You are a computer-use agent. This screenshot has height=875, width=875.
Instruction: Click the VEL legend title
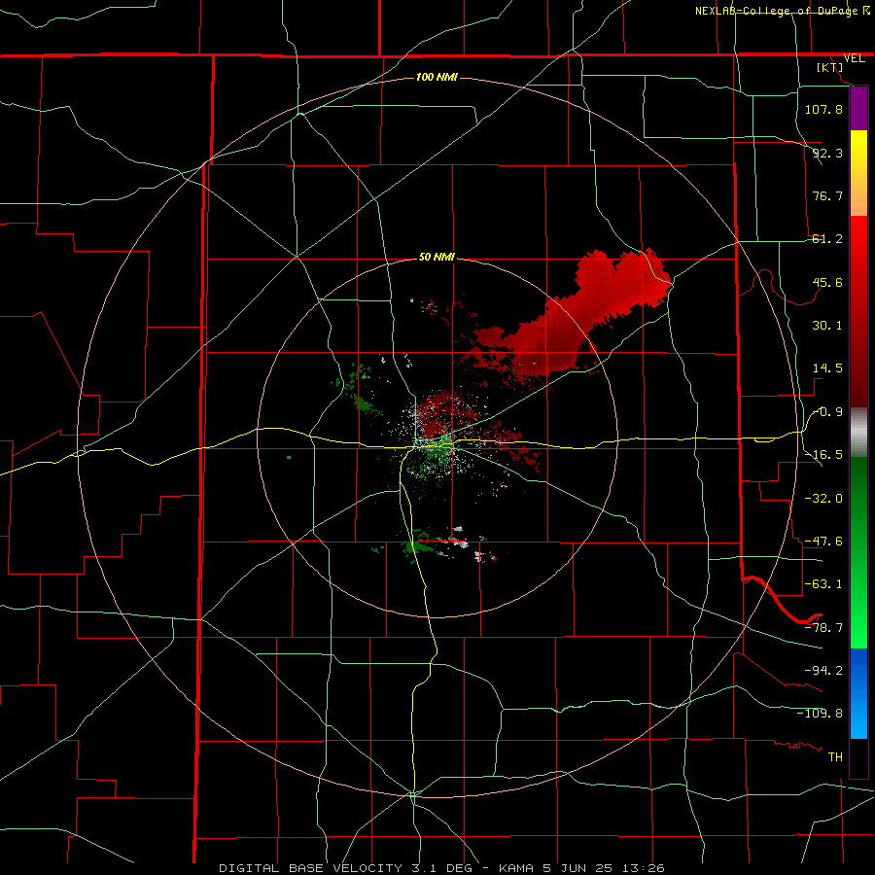854,58
